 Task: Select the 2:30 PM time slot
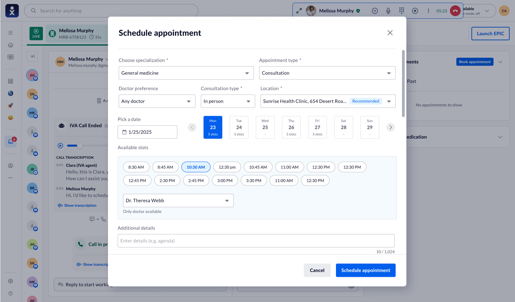pos(167,181)
